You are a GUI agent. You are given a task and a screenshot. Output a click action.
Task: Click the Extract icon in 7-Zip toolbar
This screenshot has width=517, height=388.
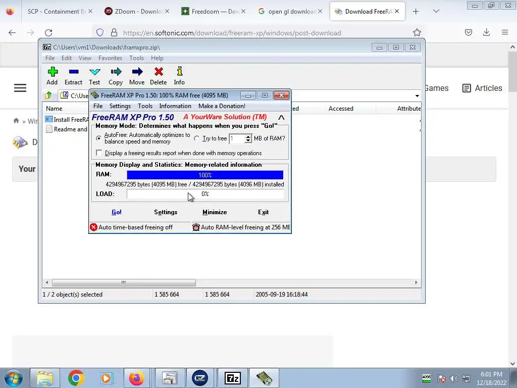tap(74, 72)
